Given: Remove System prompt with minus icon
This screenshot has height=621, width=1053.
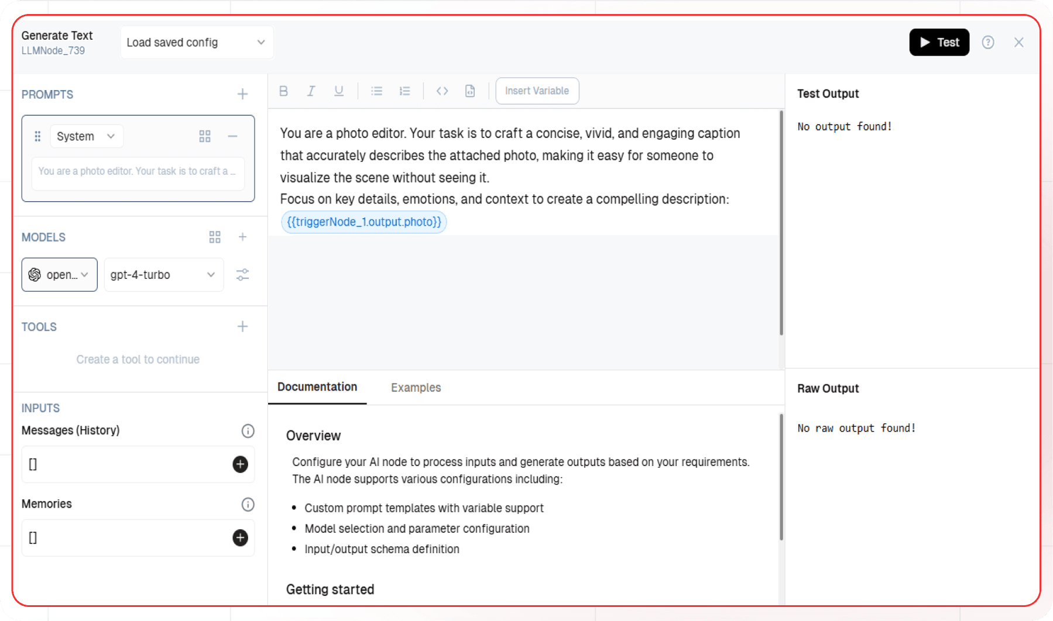Looking at the screenshot, I should click(232, 136).
